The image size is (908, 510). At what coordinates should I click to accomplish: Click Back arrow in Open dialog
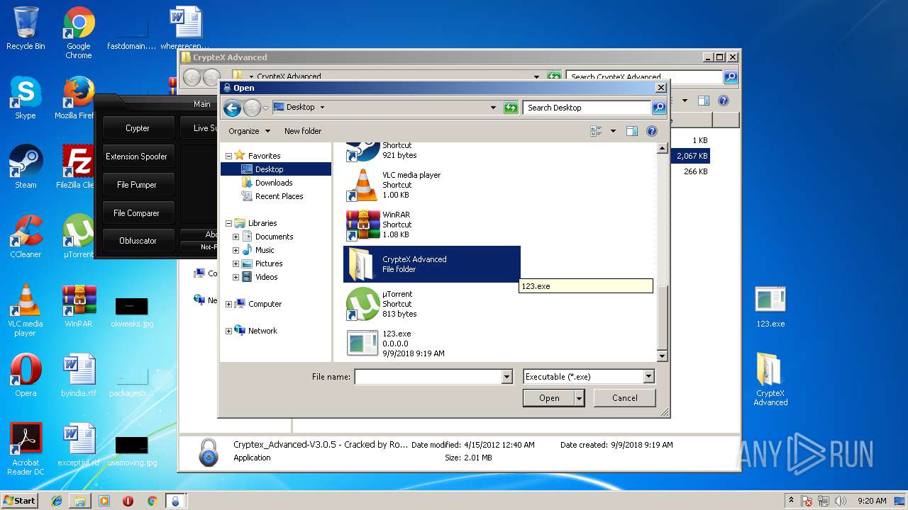232,108
